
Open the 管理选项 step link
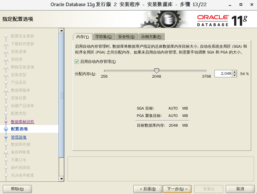[19, 137]
